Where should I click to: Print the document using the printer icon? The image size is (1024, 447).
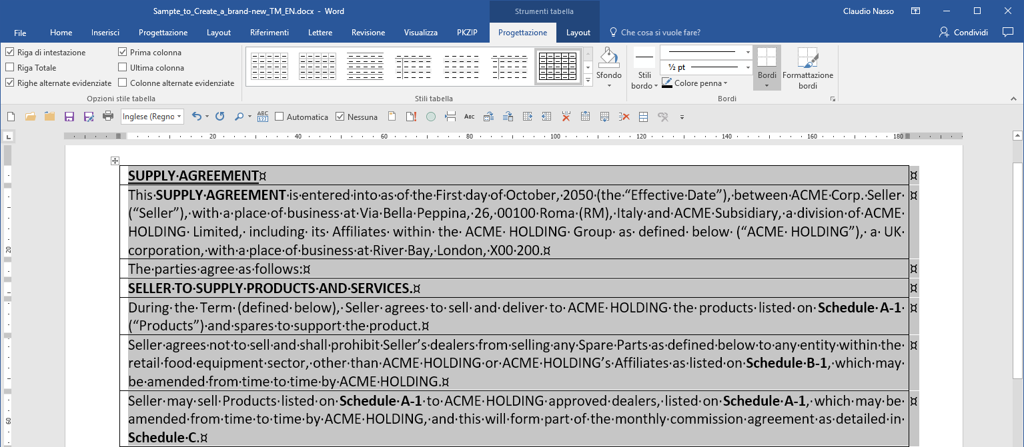pos(107,117)
